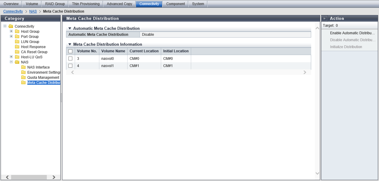Viewport: 379px width, 181px height.
Task: Switch to the RAID Group tab
Action: (x=55, y=4)
